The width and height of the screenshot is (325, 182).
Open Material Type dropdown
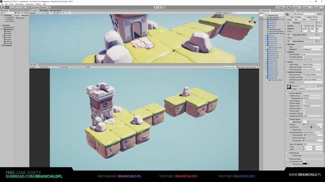click(313, 106)
